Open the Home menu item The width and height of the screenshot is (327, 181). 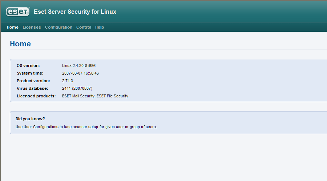(x=13, y=27)
